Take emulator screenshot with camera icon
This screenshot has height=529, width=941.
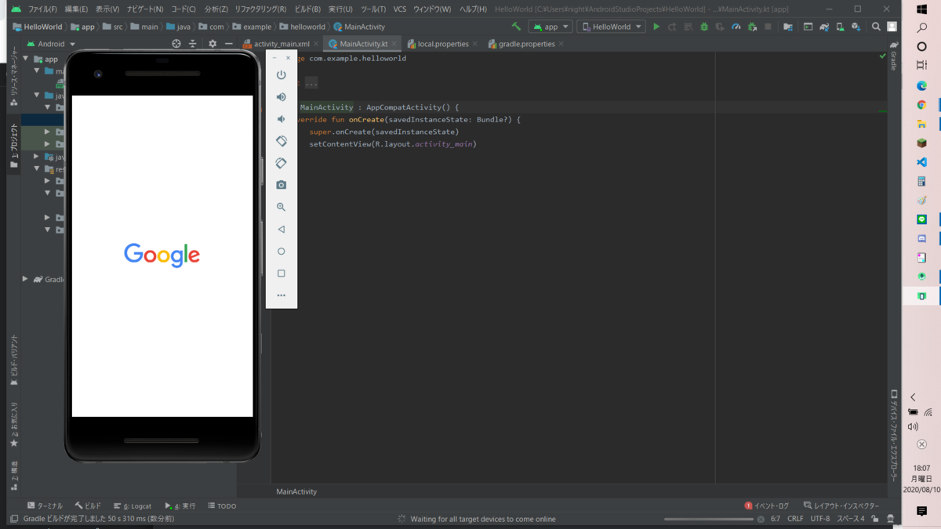pyautogui.click(x=281, y=185)
